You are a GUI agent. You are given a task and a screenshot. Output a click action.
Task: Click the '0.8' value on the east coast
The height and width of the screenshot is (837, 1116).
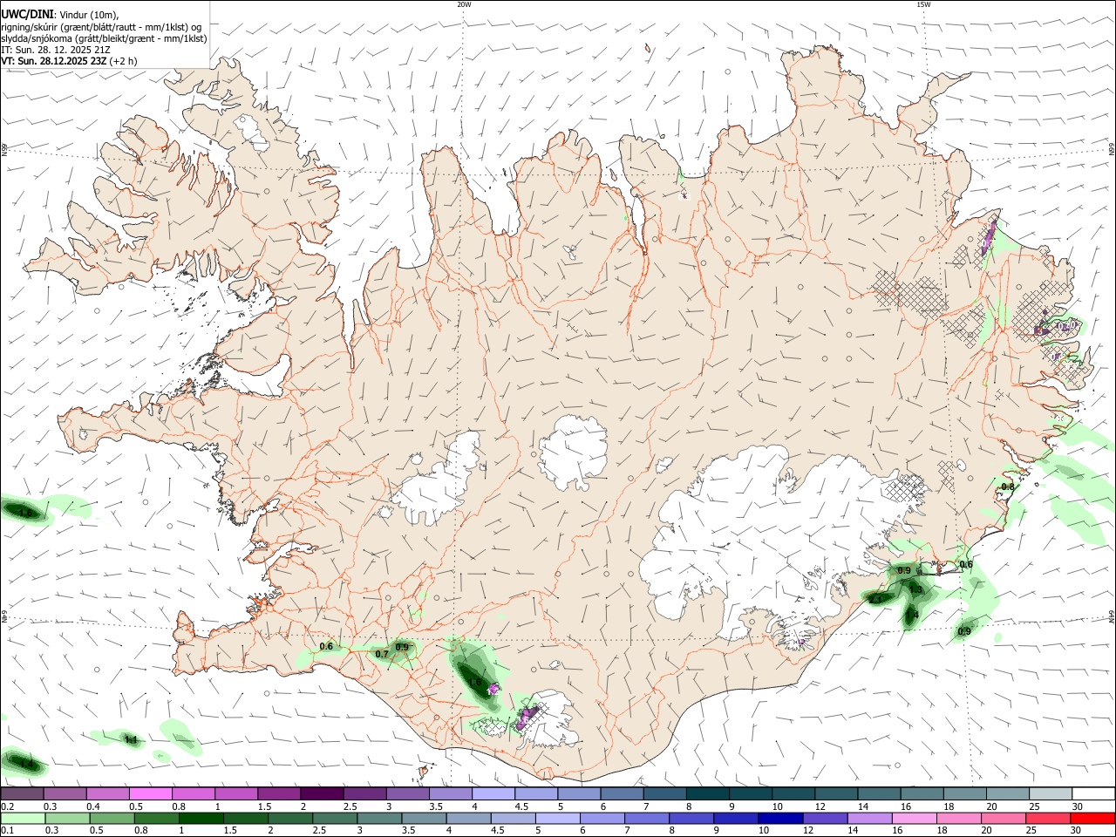[x=1008, y=487]
